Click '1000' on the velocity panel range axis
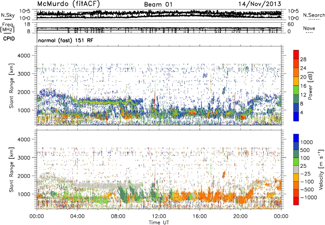 [x=24, y=194]
